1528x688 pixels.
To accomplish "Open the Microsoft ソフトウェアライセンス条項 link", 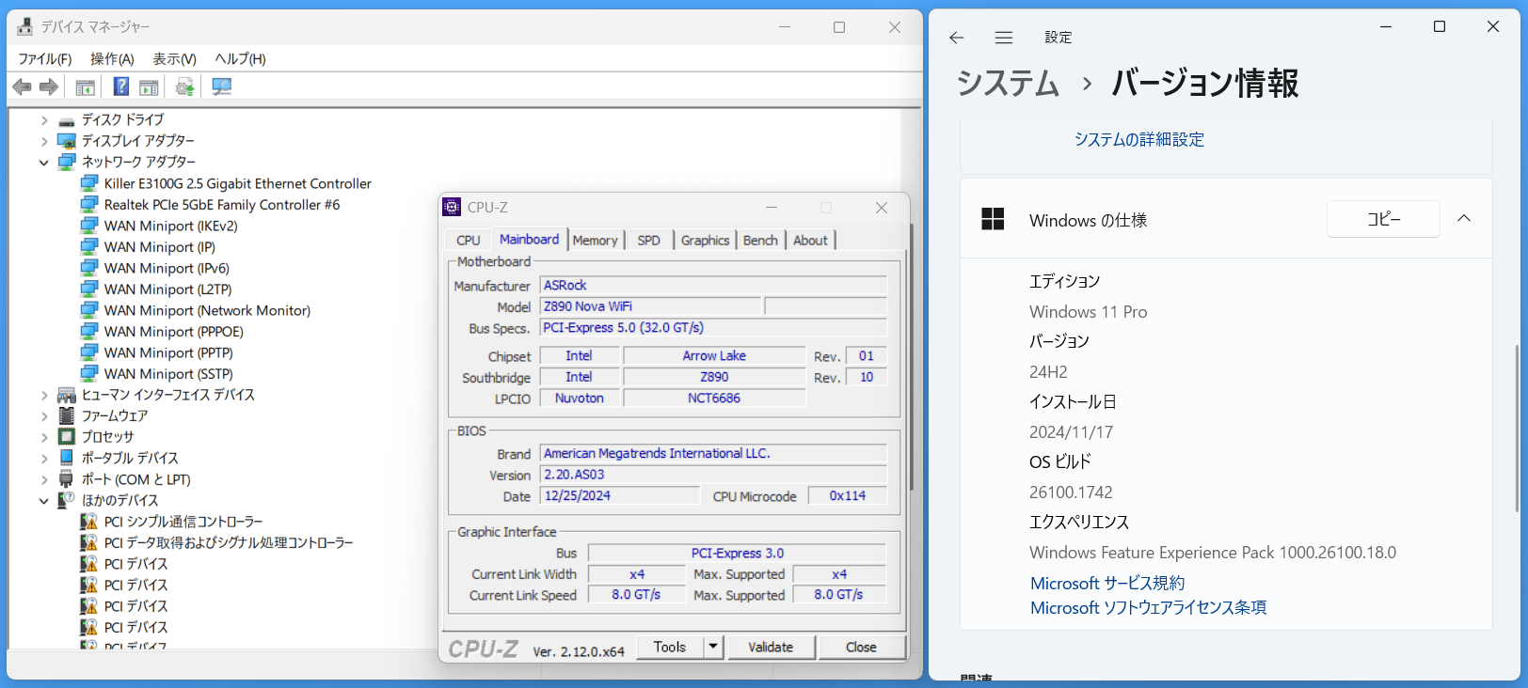I will point(1148,608).
